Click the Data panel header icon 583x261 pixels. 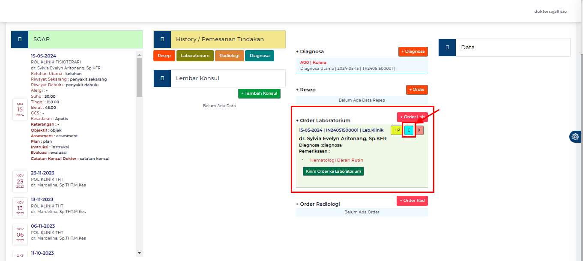coord(447,48)
